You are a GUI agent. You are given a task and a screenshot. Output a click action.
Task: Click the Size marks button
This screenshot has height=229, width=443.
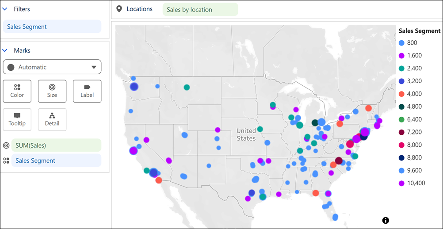point(52,91)
